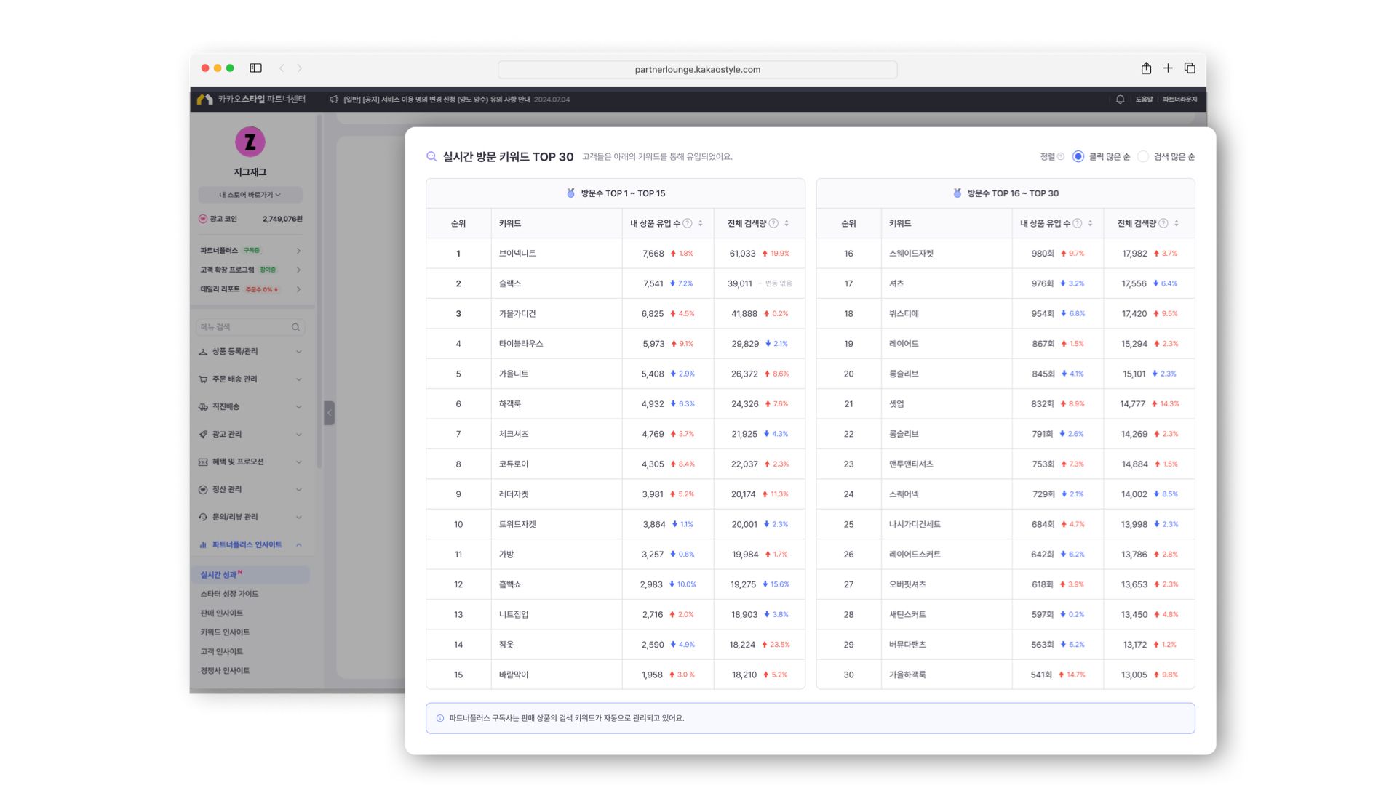1397x785 pixels.
Task: Collapse 파트너플러스 인사이트 menu chevron
Action: coord(298,545)
